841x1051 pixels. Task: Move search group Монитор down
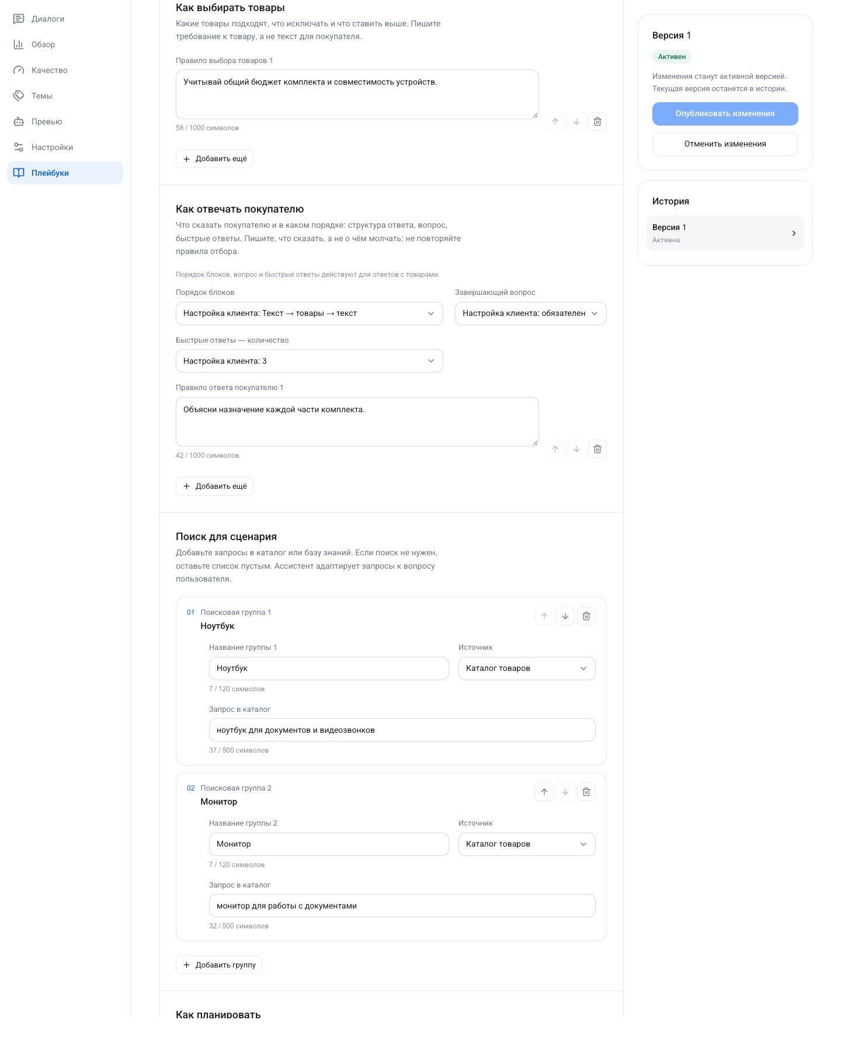tap(565, 792)
